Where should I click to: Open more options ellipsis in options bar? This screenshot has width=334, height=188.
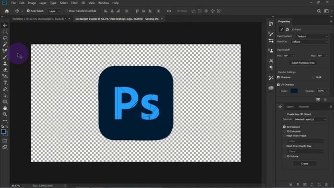(169, 11)
